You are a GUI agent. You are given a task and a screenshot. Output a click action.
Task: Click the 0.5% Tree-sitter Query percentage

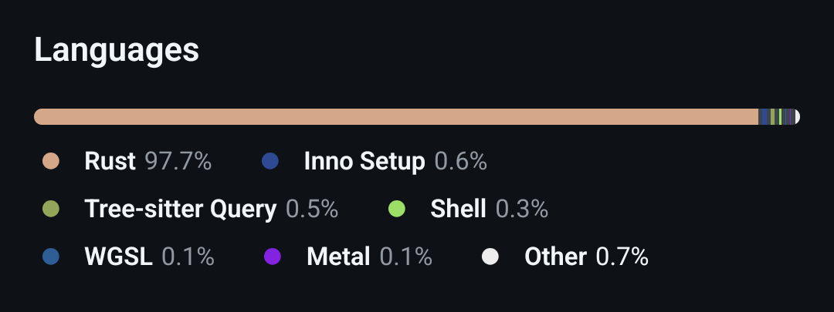point(312,209)
